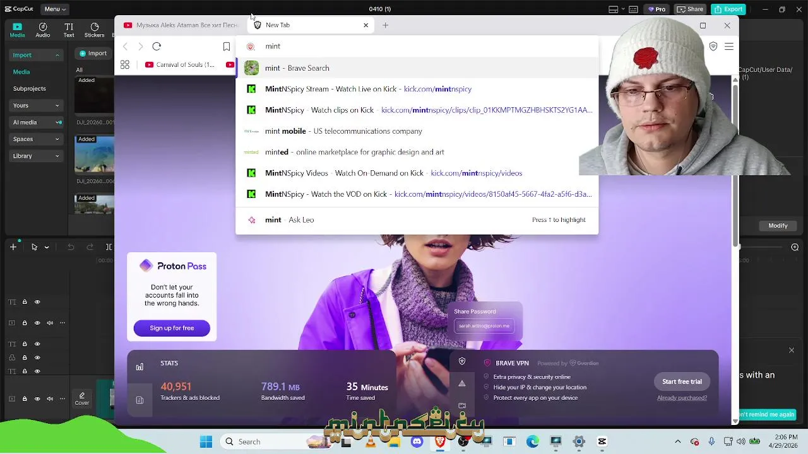The image size is (808, 454).
Task: Switch to CapCut Text tab
Action: pos(69,30)
